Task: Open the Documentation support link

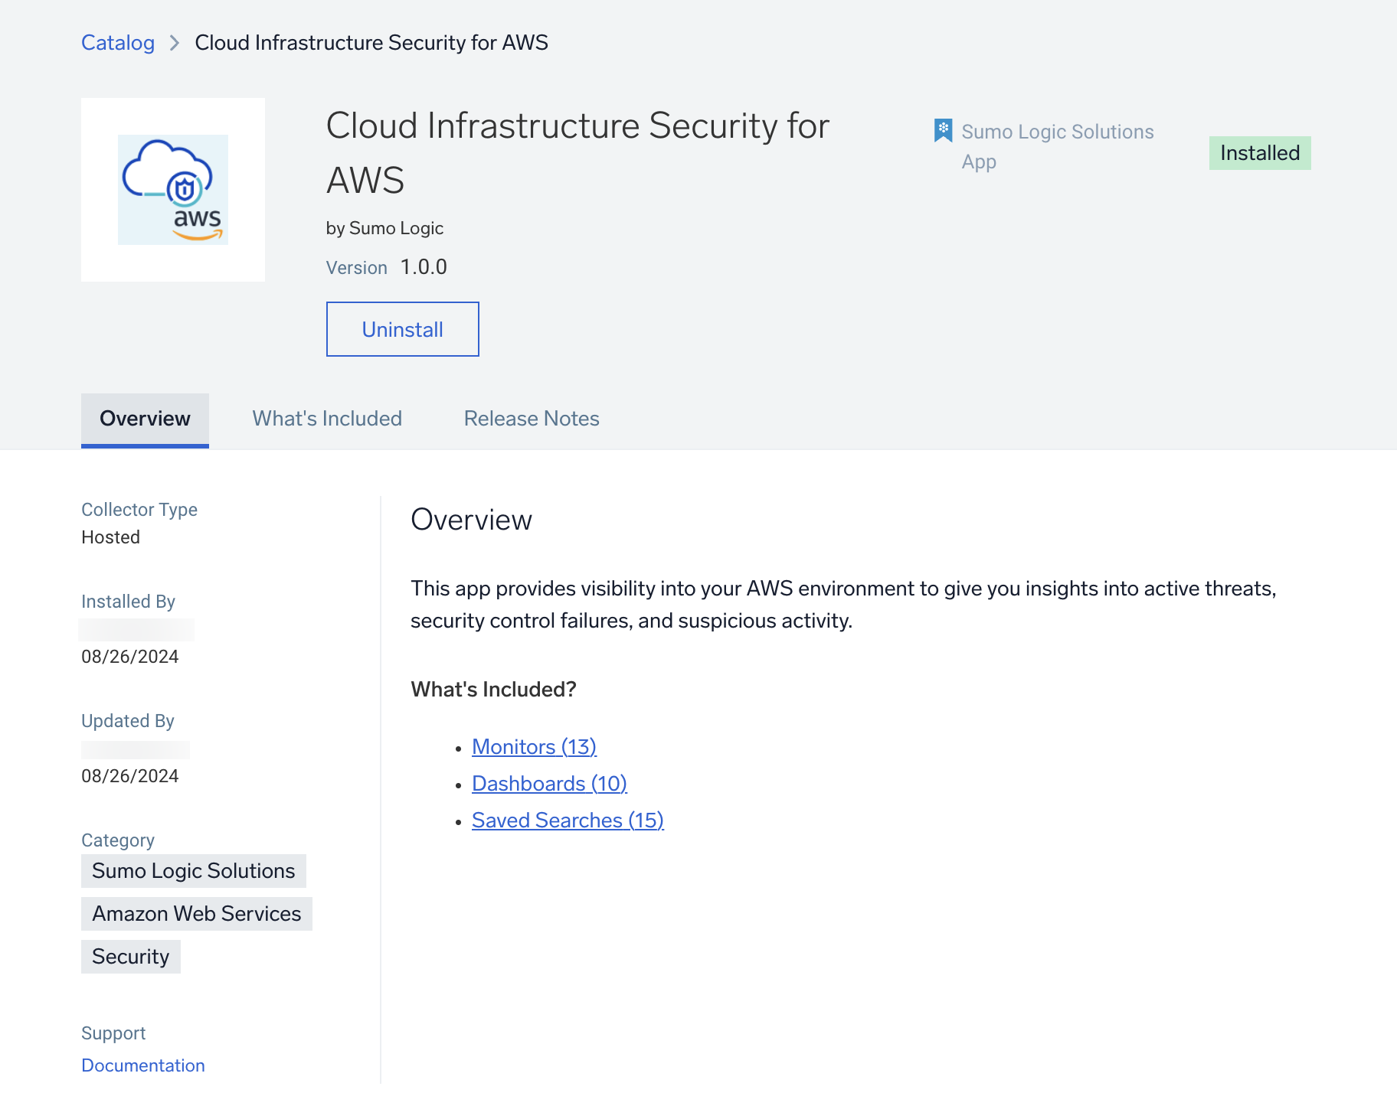Action: click(143, 1065)
